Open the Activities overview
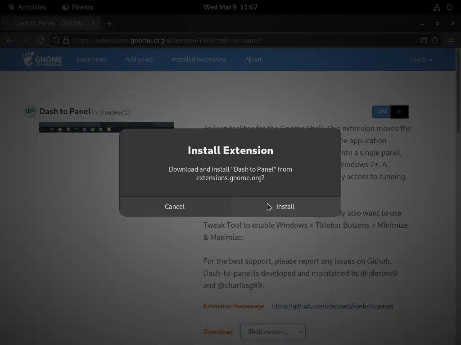461x345 pixels. point(27,7)
